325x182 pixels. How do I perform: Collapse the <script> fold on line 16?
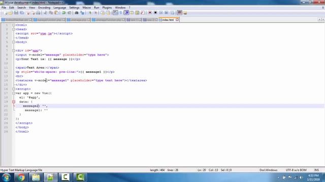[14, 89]
